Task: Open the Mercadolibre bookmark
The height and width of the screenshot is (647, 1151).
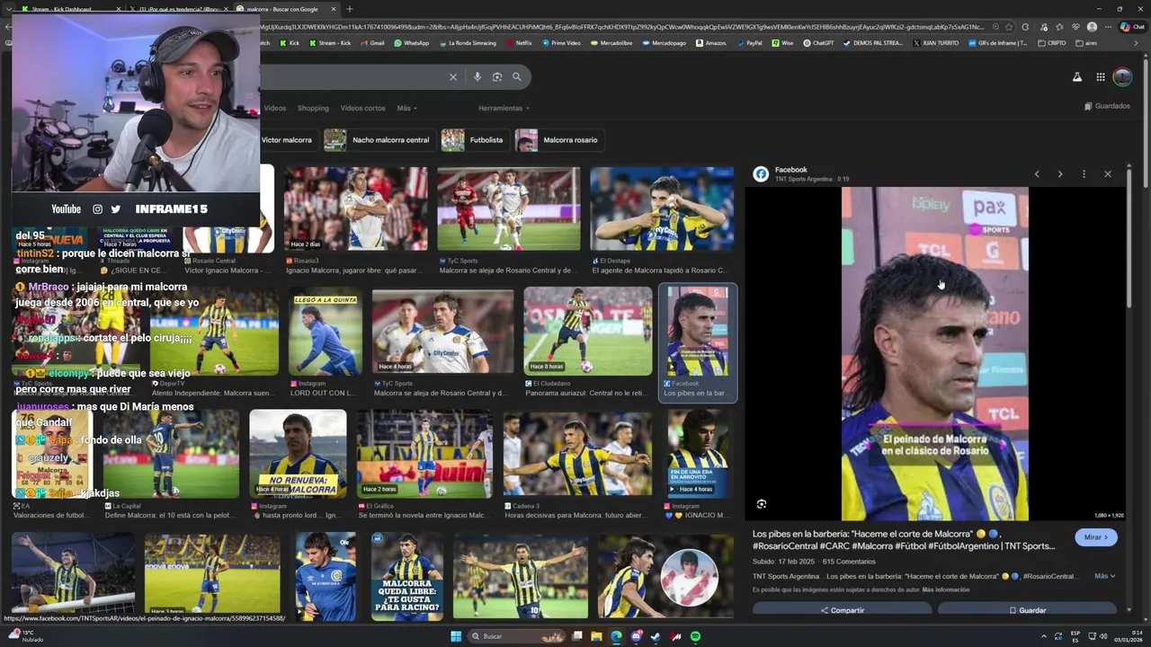Action: (x=611, y=43)
